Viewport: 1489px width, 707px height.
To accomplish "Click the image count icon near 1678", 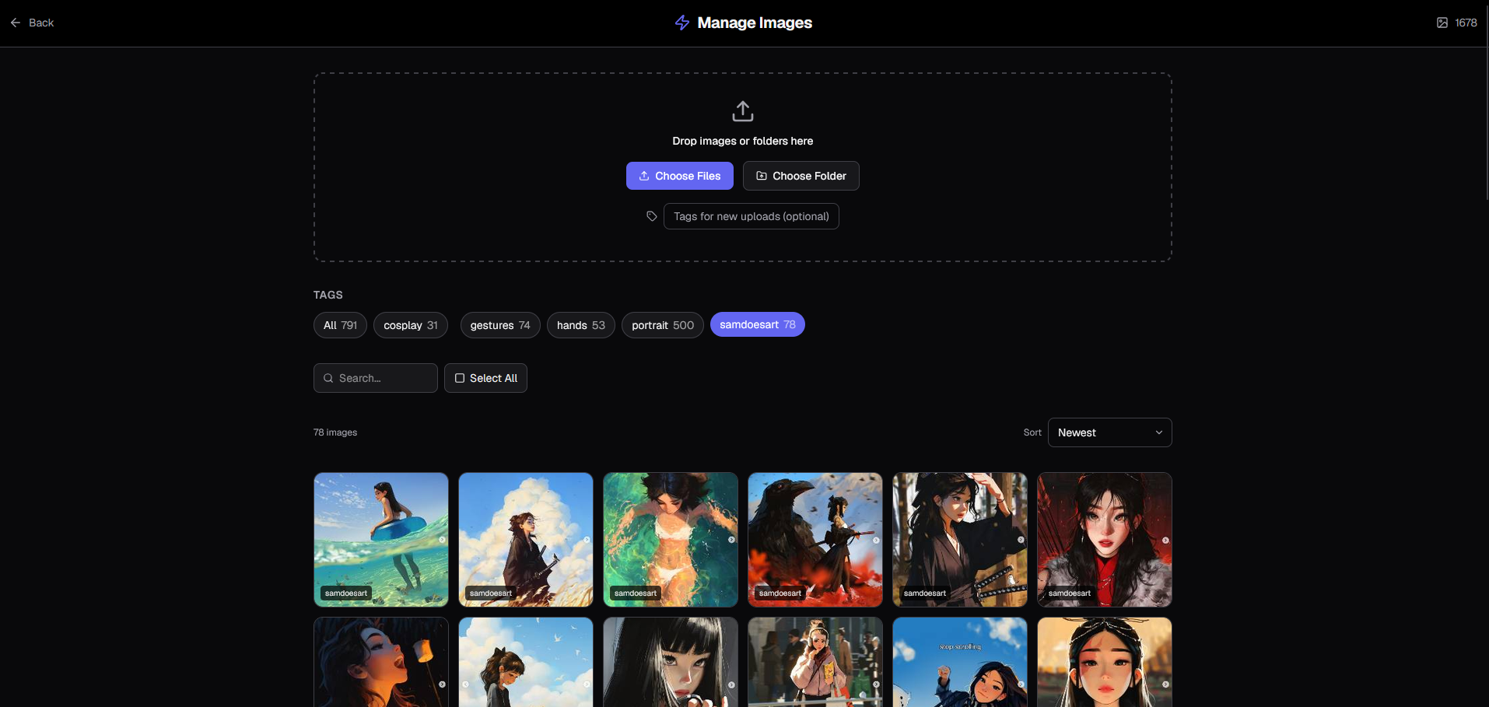I will point(1442,23).
